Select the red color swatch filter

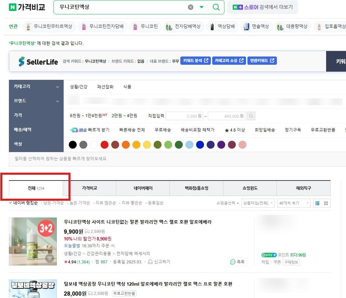pyautogui.click(x=104, y=145)
